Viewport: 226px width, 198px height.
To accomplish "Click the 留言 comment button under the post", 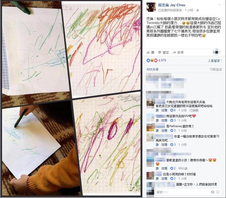I will (x=164, y=52).
